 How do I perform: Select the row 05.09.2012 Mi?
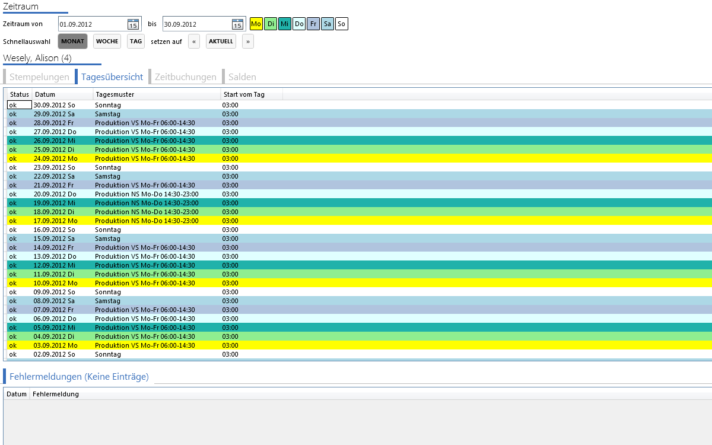click(360, 328)
